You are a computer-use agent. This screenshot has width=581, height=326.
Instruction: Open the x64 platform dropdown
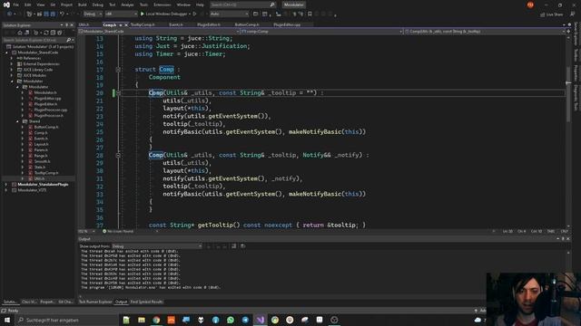pyautogui.click(x=121, y=14)
